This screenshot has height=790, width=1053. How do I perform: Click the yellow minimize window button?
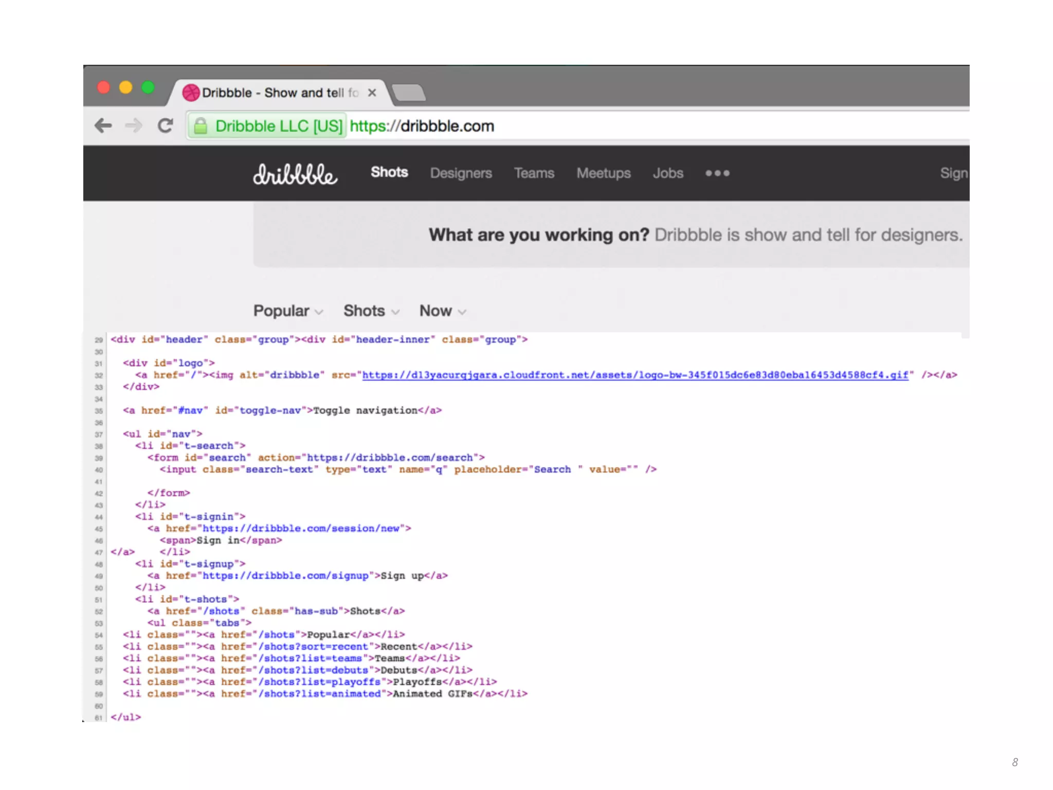click(x=126, y=87)
